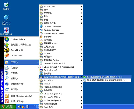Expand the Altium Designer 6 submenu arrow
The height and width of the screenshot is (109, 134).
[82, 100]
